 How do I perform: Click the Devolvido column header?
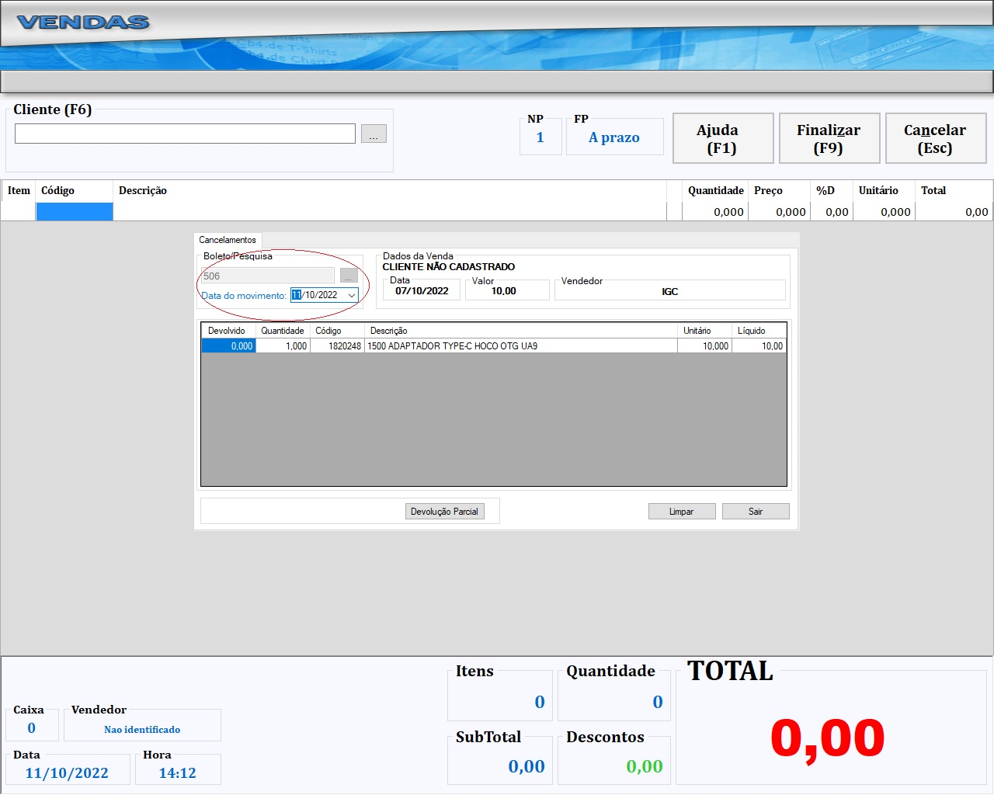tap(227, 331)
